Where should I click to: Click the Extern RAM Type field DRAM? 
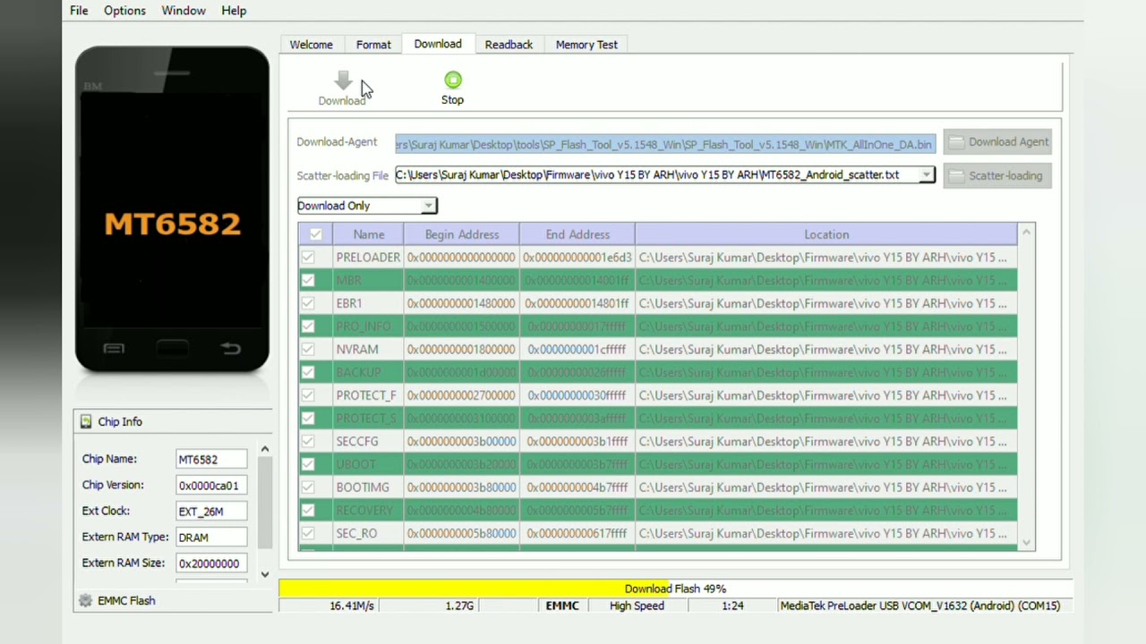coord(211,538)
